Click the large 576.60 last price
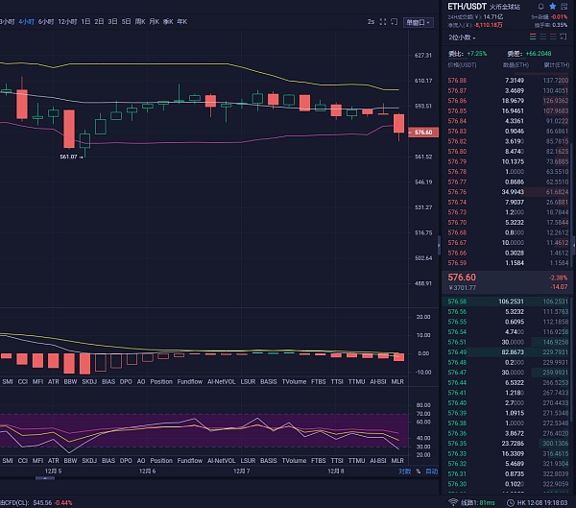The width and height of the screenshot is (576, 508). [x=462, y=278]
